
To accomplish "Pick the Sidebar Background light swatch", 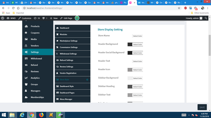I will pos(130,78).
